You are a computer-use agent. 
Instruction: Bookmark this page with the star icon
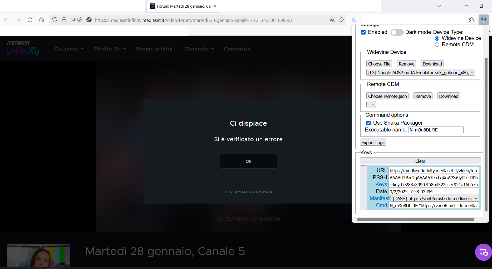click(341, 20)
